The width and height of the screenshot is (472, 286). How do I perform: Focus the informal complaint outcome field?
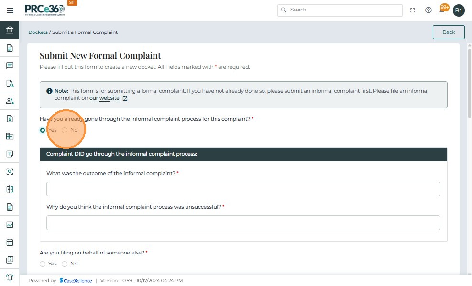pyautogui.click(x=243, y=189)
